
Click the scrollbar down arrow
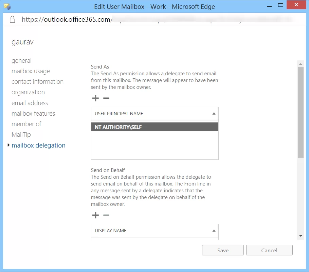tap(301, 236)
